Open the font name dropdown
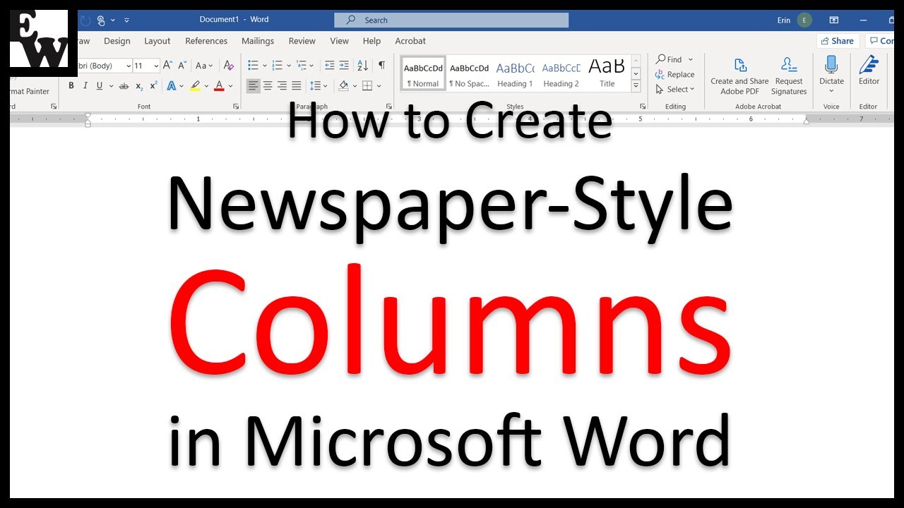 [129, 66]
